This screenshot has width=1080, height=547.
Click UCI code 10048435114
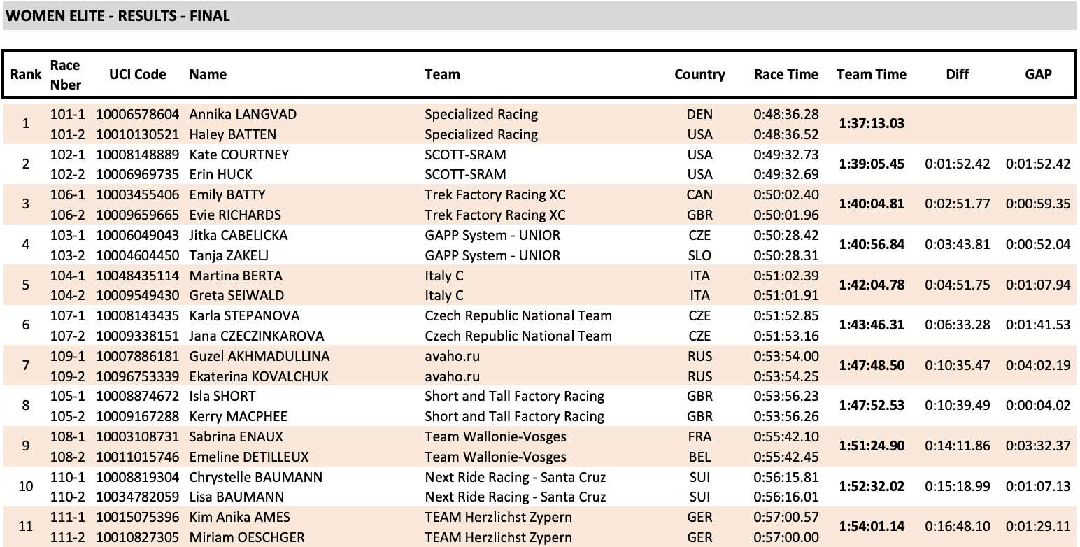click(x=138, y=276)
